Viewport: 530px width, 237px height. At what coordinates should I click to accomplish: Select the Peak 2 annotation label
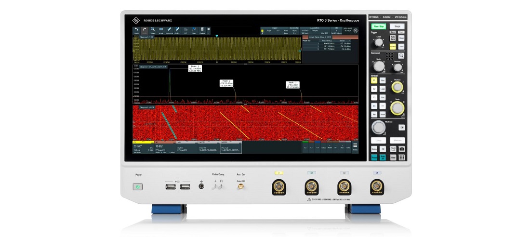pyautogui.click(x=226, y=83)
